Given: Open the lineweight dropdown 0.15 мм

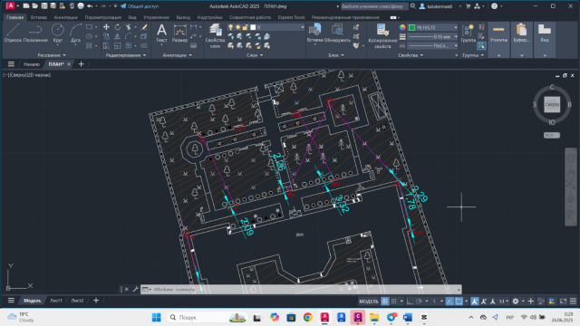Looking at the screenshot, I should [433, 36].
